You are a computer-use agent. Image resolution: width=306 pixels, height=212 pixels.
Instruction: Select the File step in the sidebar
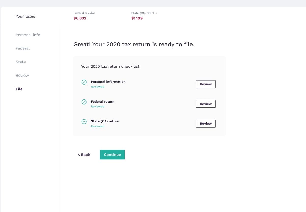pos(19,89)
